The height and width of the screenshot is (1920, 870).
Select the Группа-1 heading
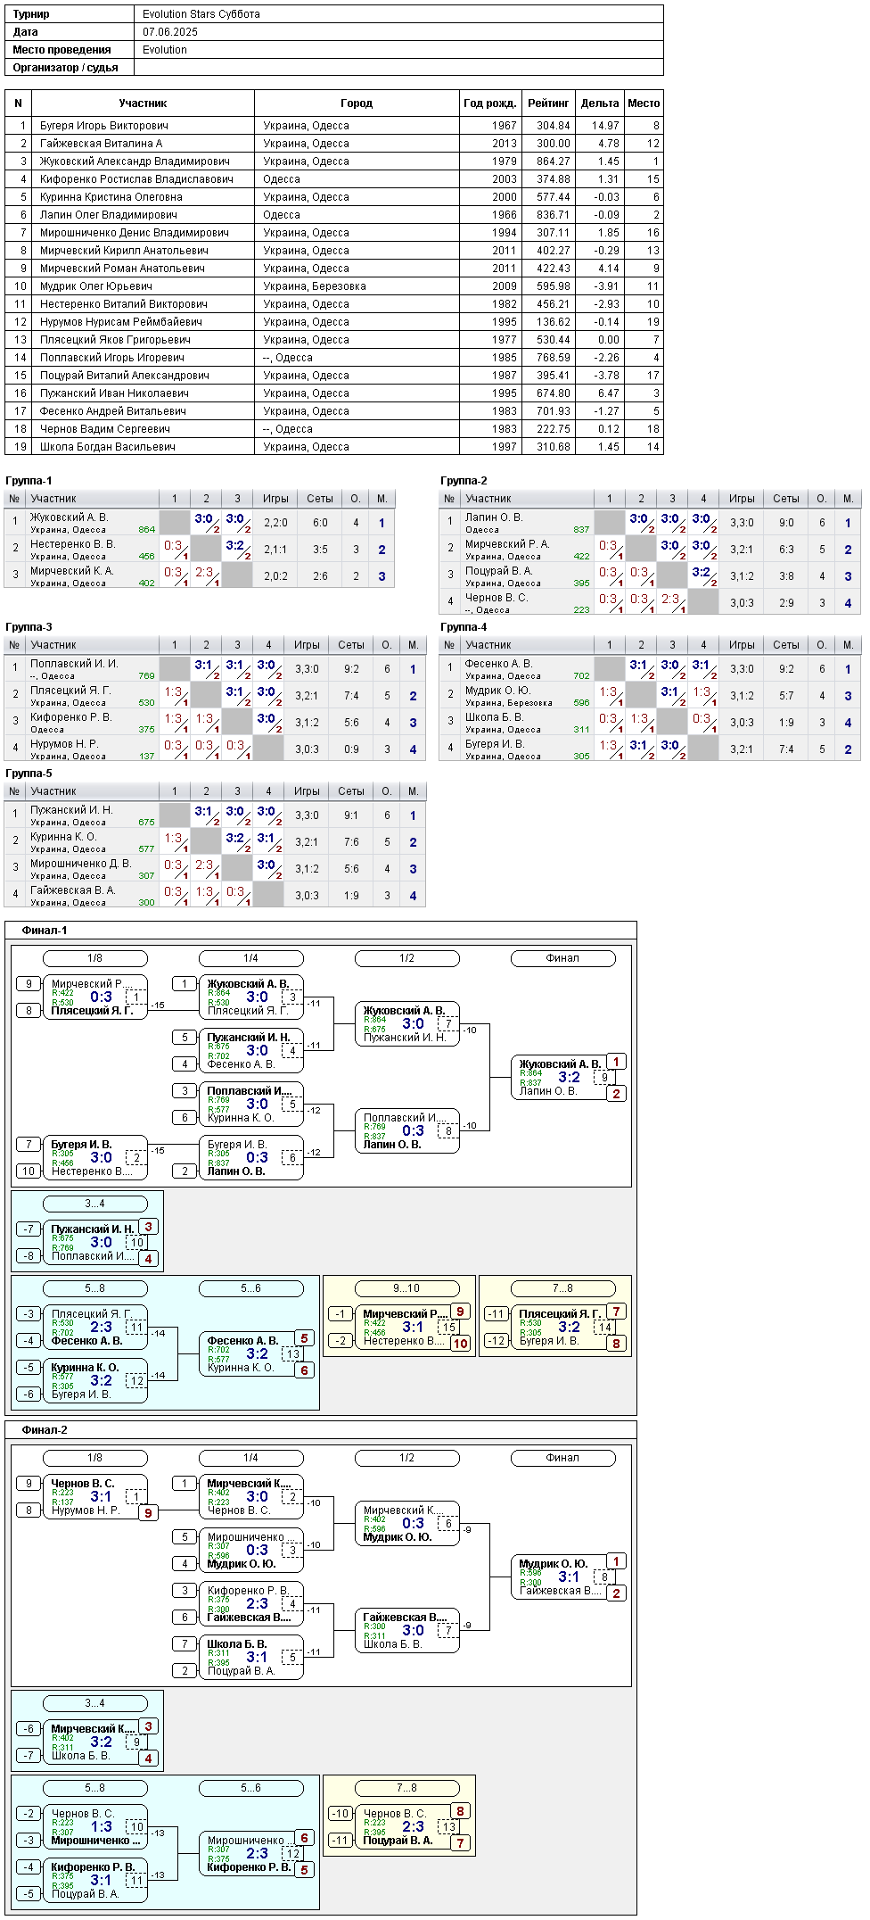pyautogui.click(x=29, y=481)
